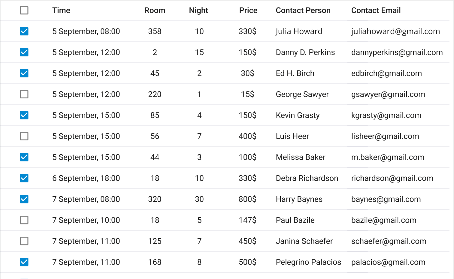Toggle the select-all checkbox in header
This screenshot has width=454, height=279.
pos(24,10)
